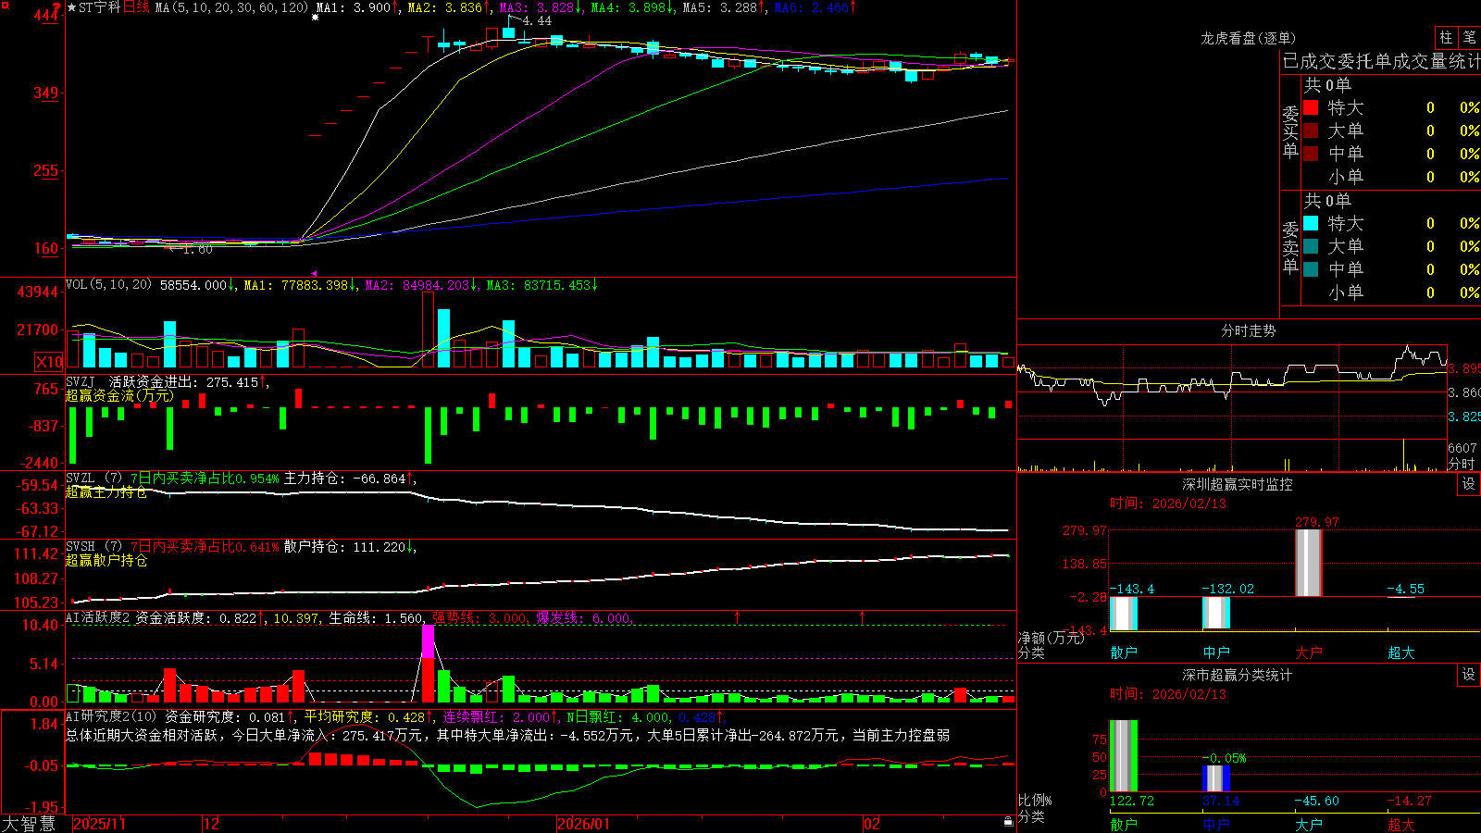Click the 3.895 price level in 分时 chart
1481x833 pixels.
coord(1464,368)
